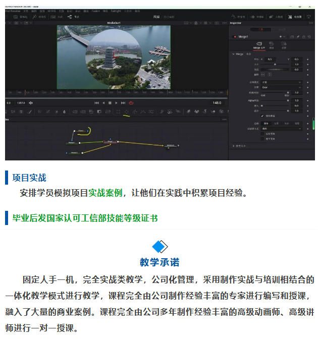Select the Merge1 node in node graph
The height and width of the screenshot is (340, 318).
point(110,142)
